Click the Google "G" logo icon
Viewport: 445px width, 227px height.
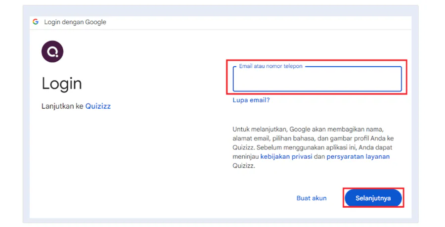point(36,22)
